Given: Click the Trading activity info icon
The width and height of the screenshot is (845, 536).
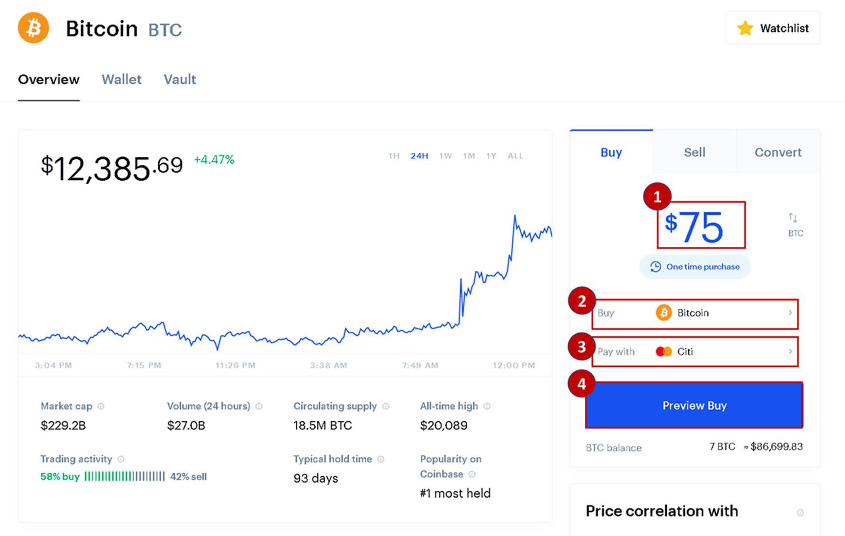Looking at the screenshot, I should pyautogui.click(x=121, y=459).
